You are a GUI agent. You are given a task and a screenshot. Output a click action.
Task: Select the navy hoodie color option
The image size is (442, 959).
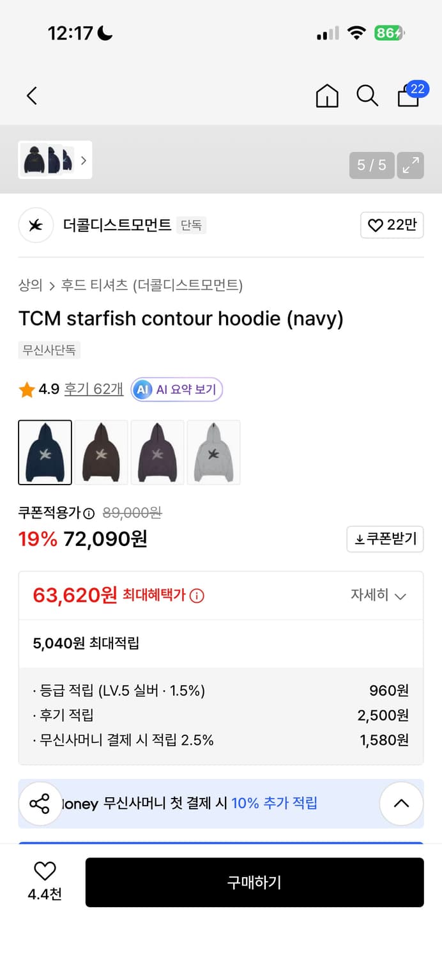click(45, 452)
